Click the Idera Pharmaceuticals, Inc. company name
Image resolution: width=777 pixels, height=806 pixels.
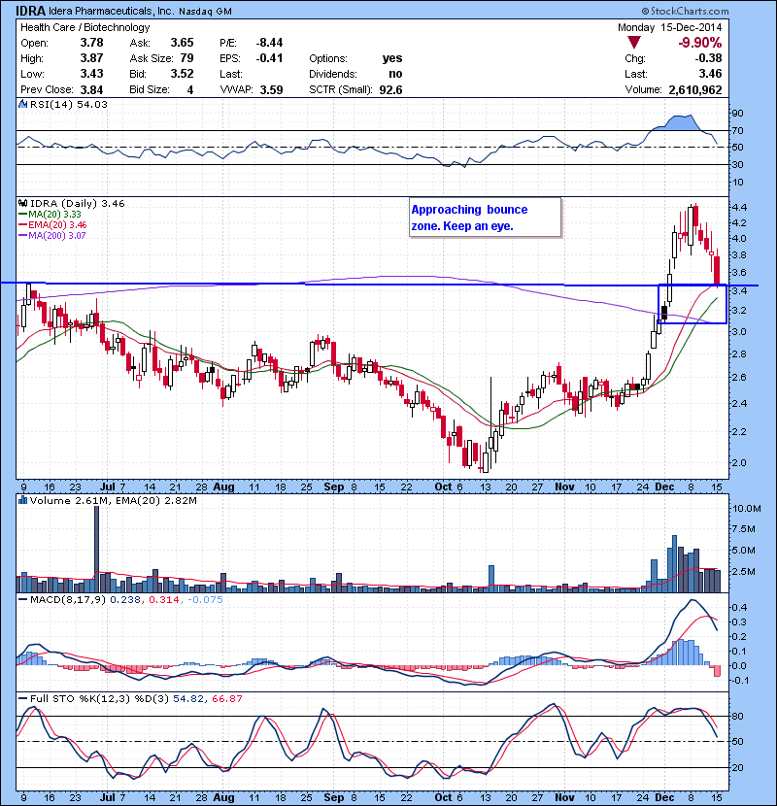click(x=112, y=11)
